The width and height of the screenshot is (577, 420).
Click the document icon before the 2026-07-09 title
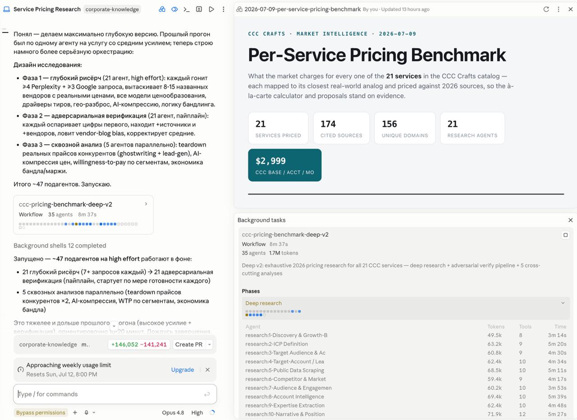click(239, 9)
